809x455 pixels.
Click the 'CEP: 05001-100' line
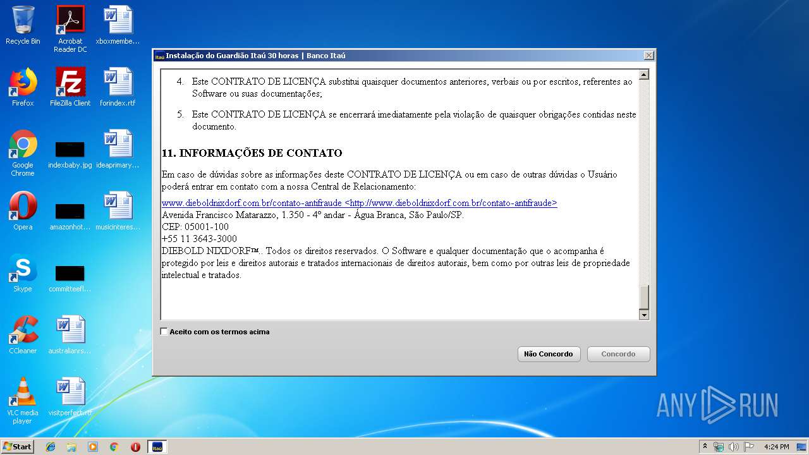(195, 227)
